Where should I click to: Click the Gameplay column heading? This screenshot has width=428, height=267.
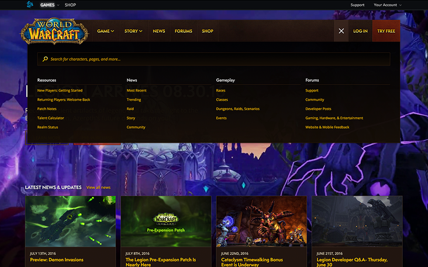coord(226,80)
